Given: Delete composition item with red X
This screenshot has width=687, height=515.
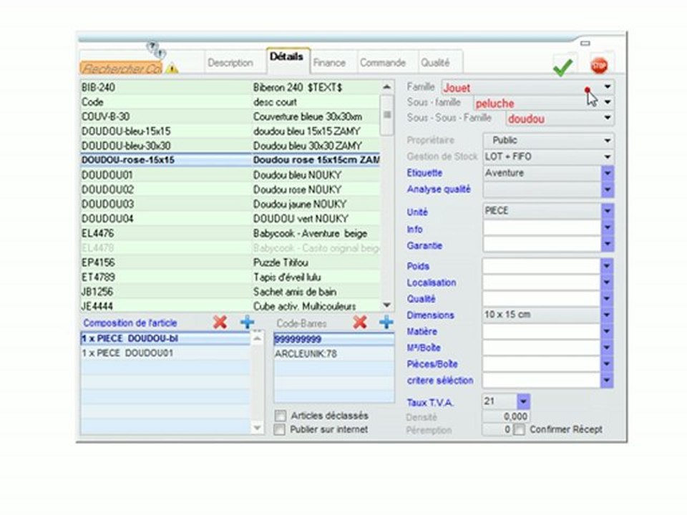Looking at the screenshot, I should pyautogui.click(x=220, y=323).
